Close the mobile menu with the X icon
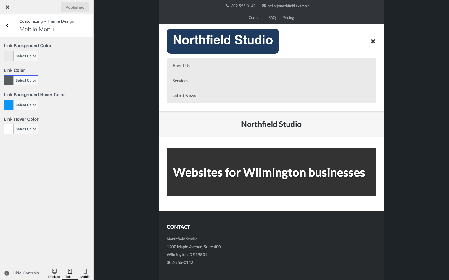 click(373, 41)
